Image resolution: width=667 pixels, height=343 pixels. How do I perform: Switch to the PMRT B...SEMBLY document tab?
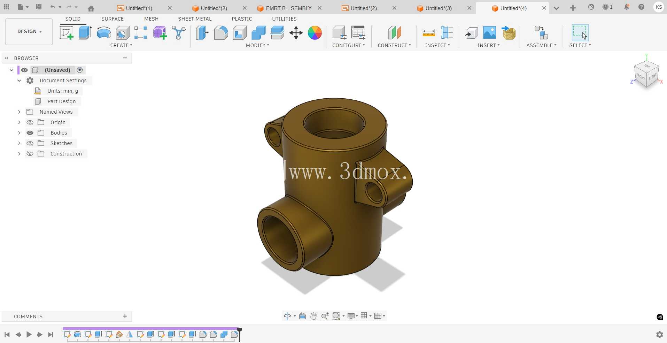coord(288,8)
